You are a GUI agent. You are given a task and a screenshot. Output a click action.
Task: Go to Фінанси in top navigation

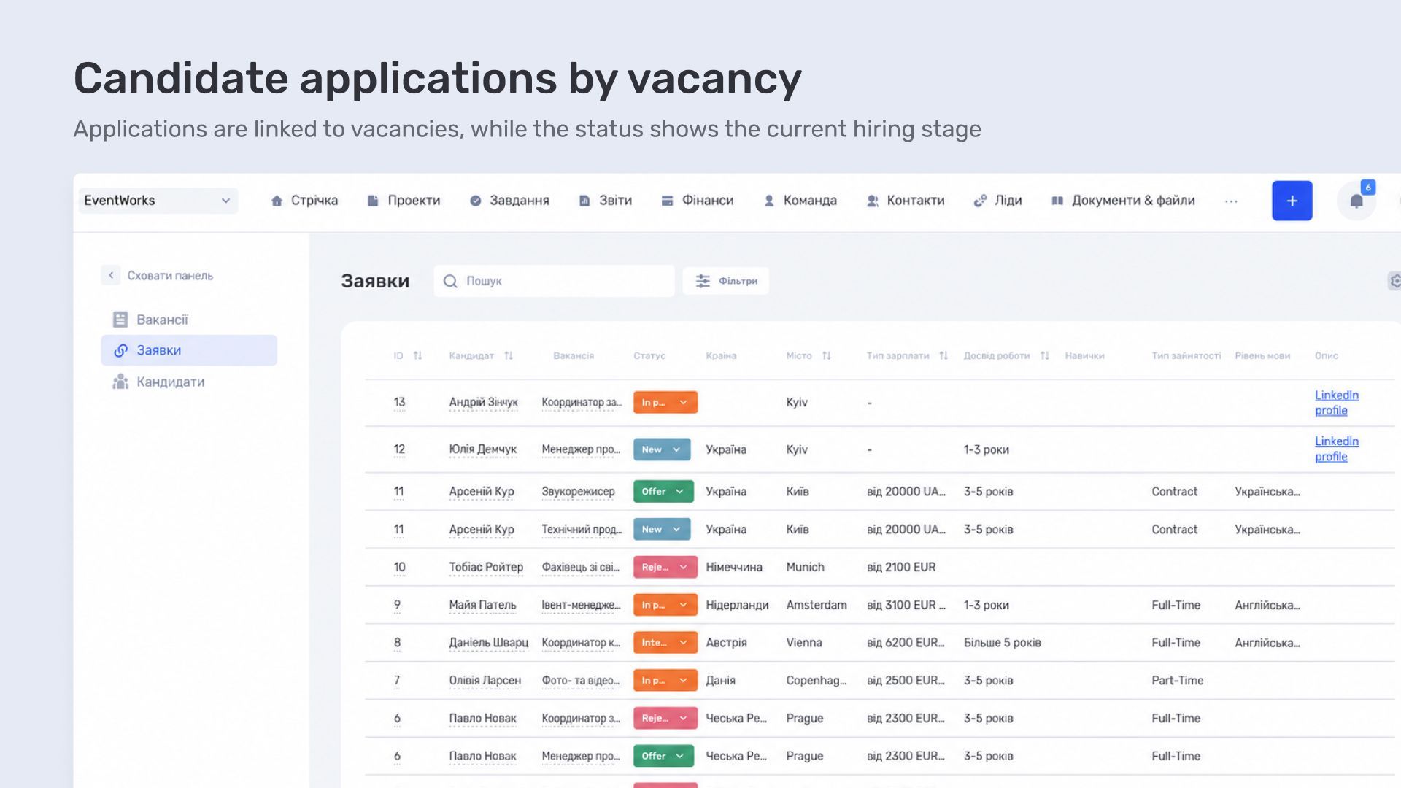click(x=698, y=201)
